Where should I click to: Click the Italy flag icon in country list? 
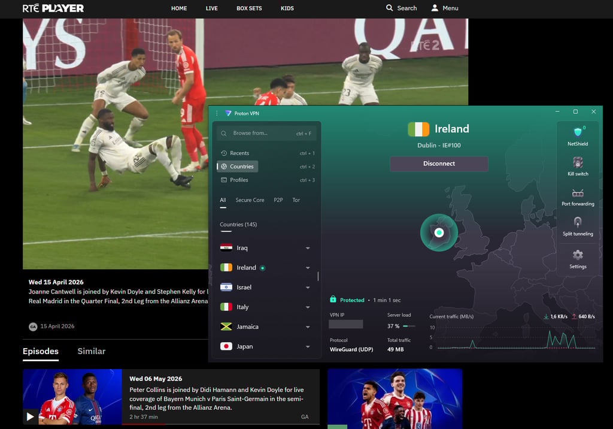(x=226, y=307)
